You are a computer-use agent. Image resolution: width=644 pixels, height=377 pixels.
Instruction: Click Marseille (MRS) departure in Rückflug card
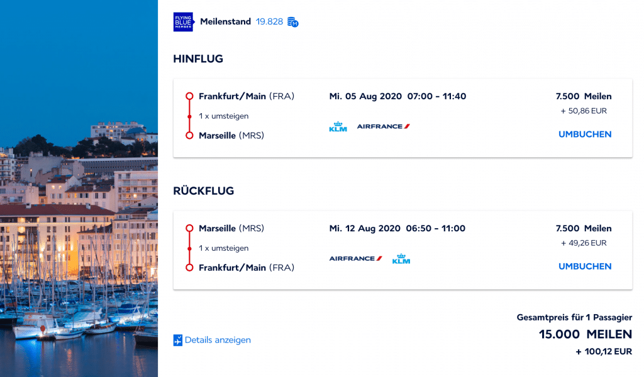pos(231,228)
